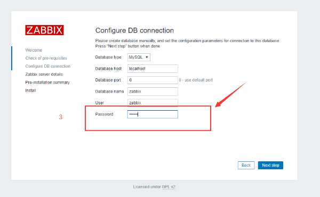This screenshot has width=320, height=197.
Task: Click the Database type label
Action: click(108, 58)
